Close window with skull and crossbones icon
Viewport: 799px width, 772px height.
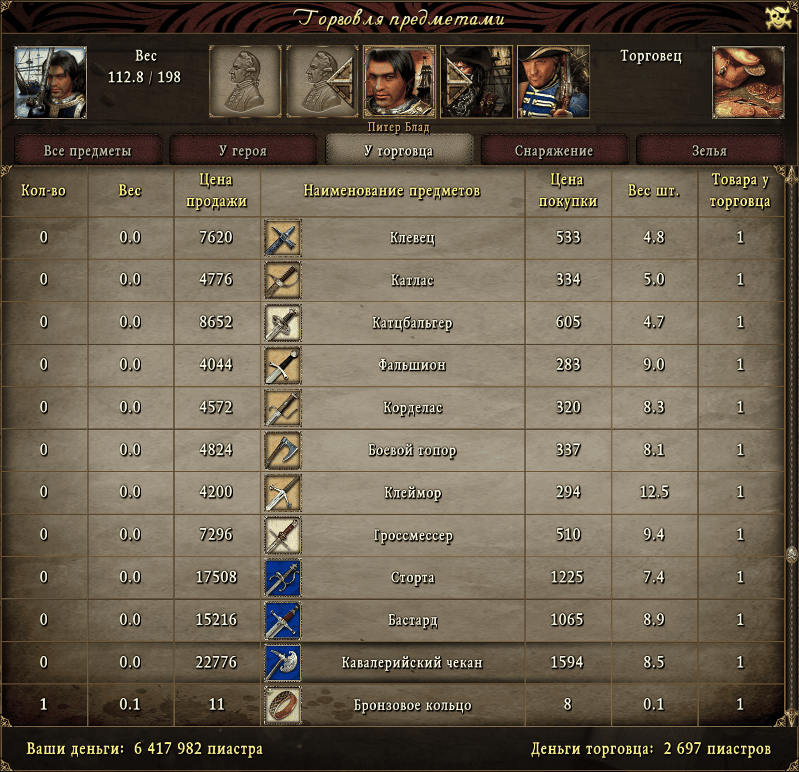(x=778, y=18)
